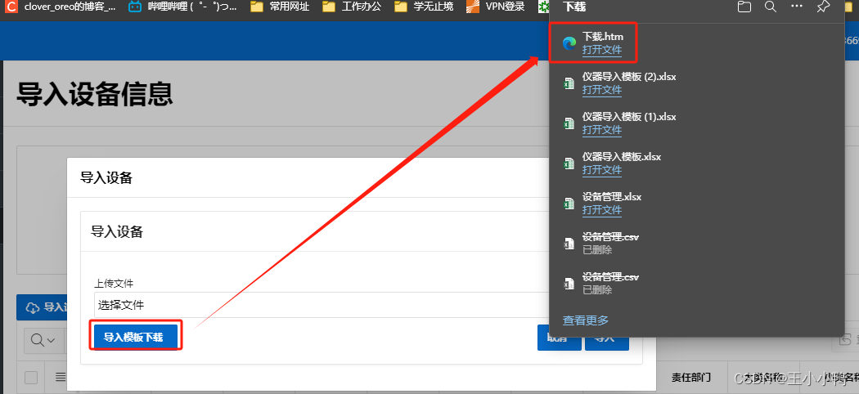Click the file icon of last 设备管理.csv entry
Viewport: 859px width, 394px height.
tap(569, 284)
